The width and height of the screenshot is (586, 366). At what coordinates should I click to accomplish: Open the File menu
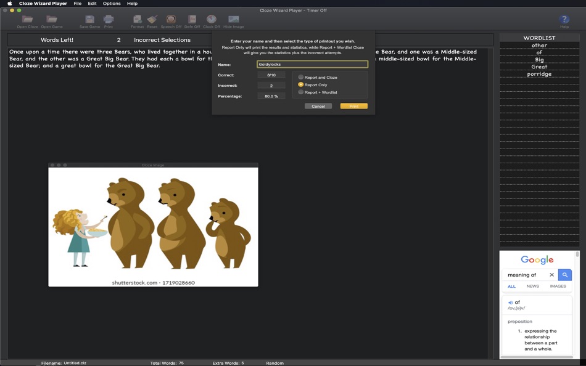pos(77,3)
